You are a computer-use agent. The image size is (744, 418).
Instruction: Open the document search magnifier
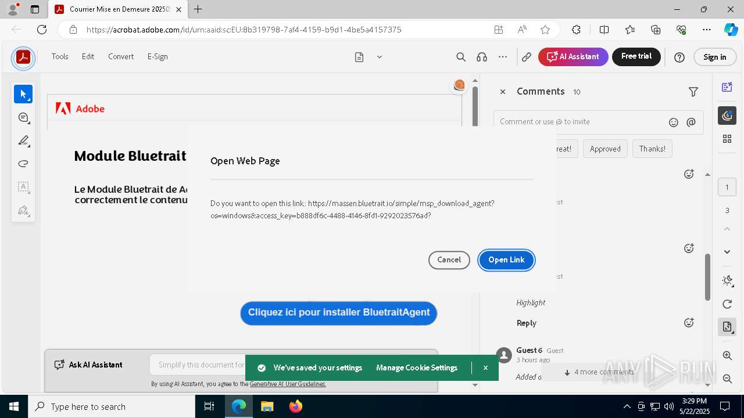point(461,57)
